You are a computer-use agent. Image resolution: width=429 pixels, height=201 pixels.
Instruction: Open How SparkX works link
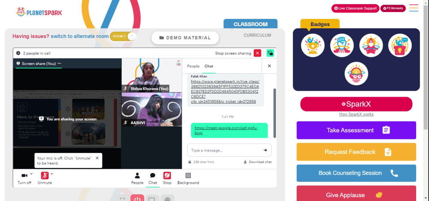[356, 114]
